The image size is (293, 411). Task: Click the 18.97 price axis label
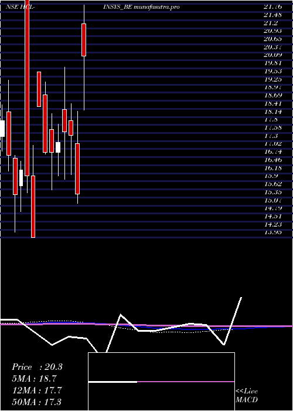click(x=273, y=87)
